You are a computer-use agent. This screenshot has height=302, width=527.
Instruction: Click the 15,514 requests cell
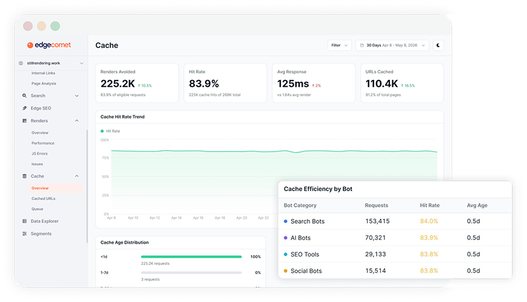pos(375,270)
